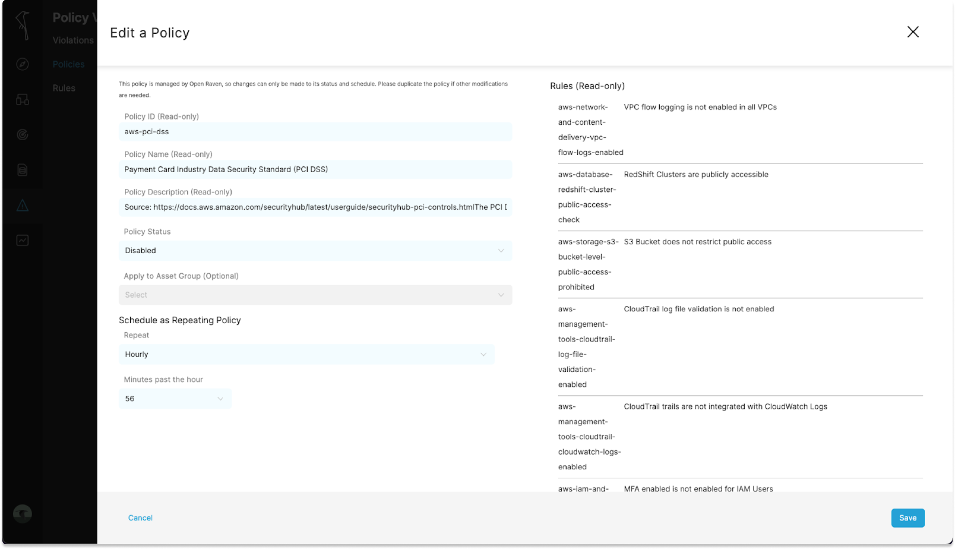Click the Policy Name read-only field
The width and height of the screenshot is (955, 549).
(x=315, y=170)
